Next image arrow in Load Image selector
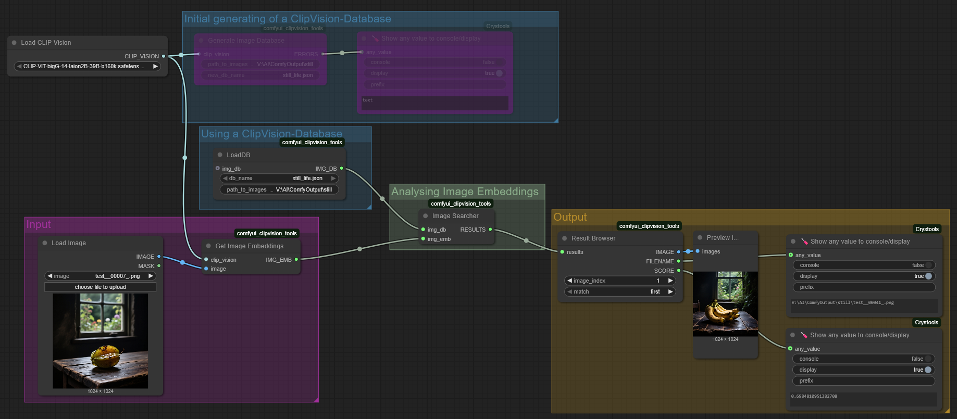 click(151, 276)
